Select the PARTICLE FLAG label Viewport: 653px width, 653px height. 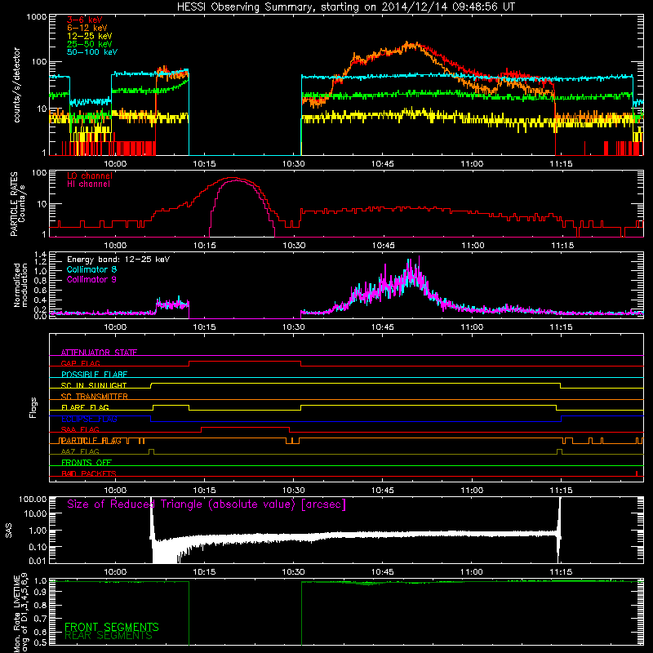point(91,441)
